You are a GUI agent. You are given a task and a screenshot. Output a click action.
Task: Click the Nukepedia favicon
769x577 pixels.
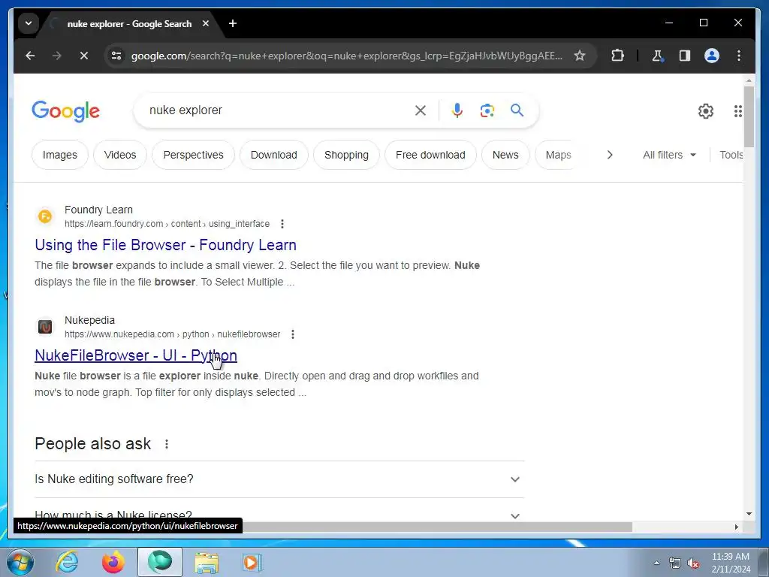click(45, 327)
